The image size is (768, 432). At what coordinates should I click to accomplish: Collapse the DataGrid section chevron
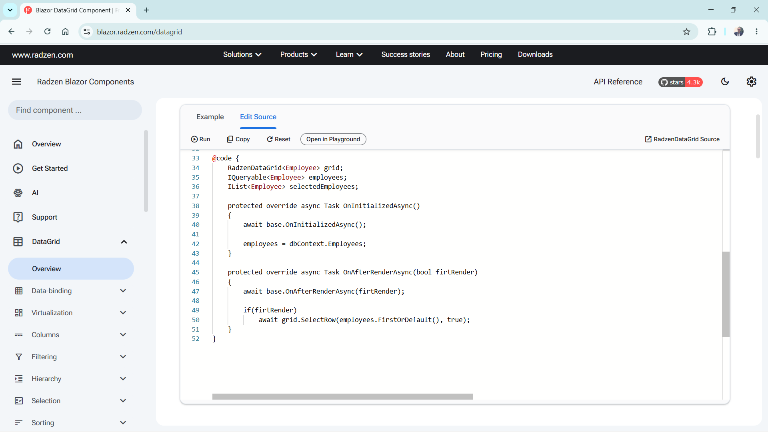coord(124,242)
